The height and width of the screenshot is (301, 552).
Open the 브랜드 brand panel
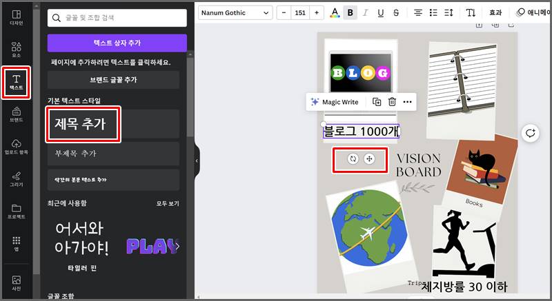pos(16,115)
